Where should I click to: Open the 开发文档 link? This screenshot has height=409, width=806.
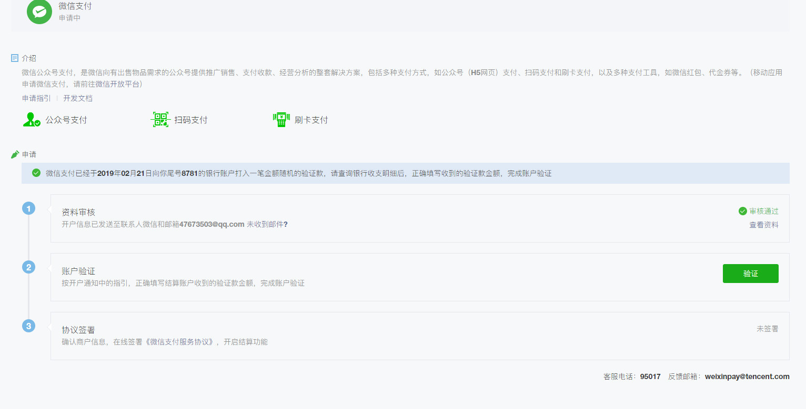[x=78, y=98]
